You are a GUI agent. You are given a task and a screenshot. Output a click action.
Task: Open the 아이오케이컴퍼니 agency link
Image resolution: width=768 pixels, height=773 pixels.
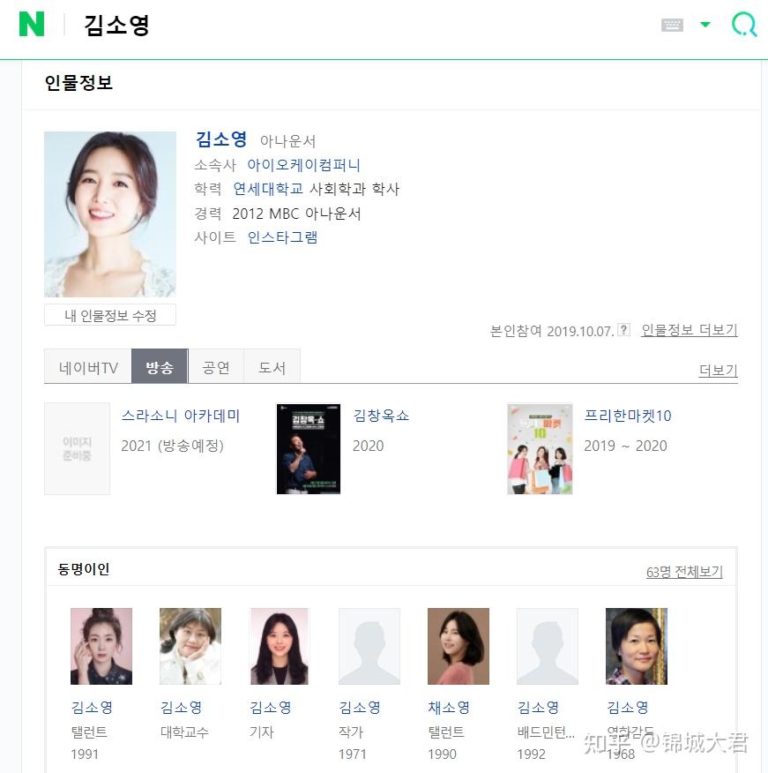click(x=303, y=165)
